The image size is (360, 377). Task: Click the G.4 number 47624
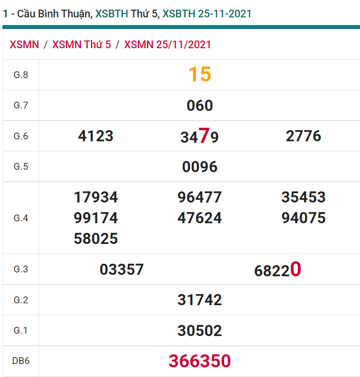click(200, 218)
